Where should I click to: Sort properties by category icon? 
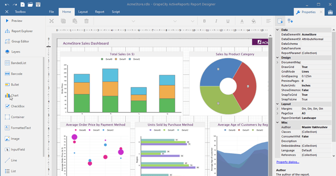(x=280, y=21)
